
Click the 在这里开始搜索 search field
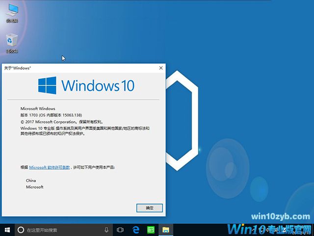pos(59,230)
